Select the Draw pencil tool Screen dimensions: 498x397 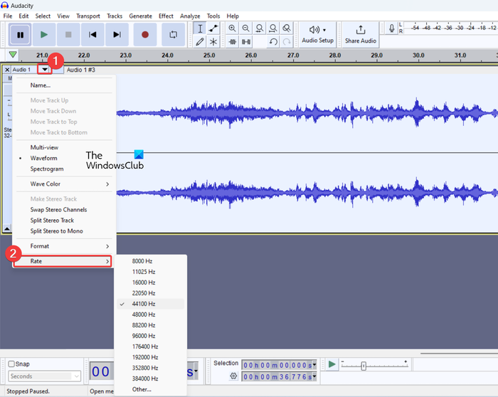pyautogui.click(x=200, y=42)
